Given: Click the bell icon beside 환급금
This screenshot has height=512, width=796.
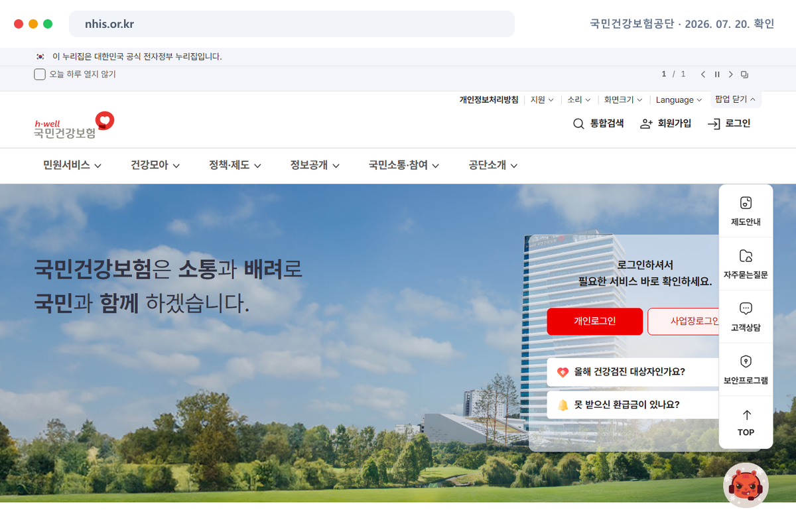Looking at the screenshot, I should (x=563, y=405).
